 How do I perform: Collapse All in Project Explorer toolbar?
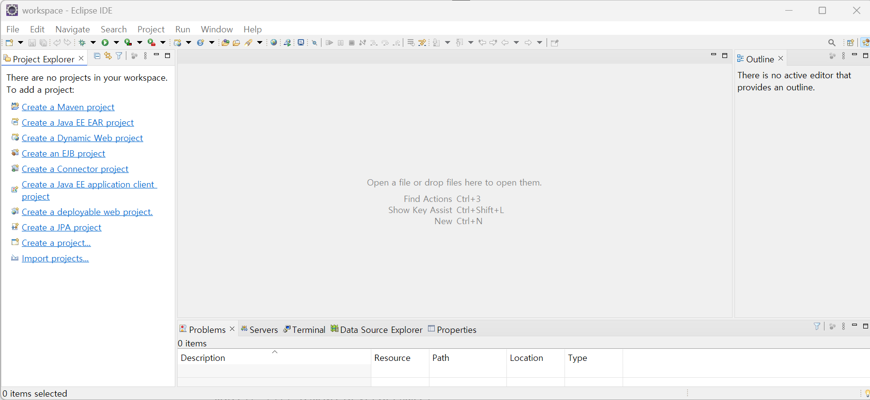click(97, 56)
